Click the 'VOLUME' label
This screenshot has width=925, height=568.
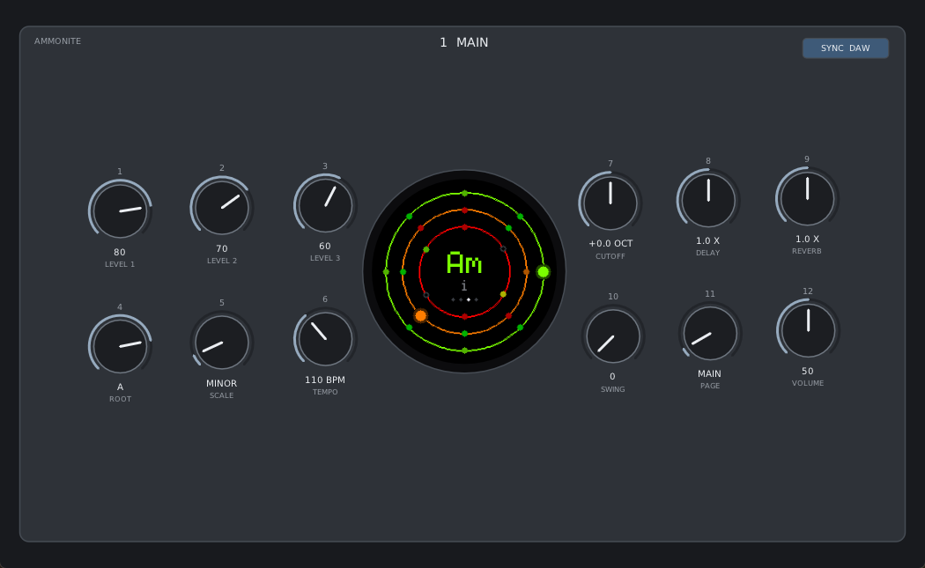(808, 383)
